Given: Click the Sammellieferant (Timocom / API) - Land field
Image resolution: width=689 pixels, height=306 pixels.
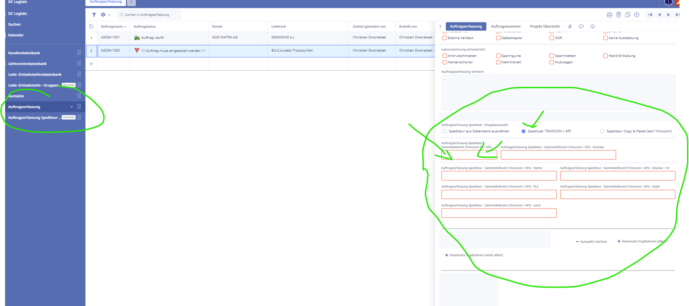Looking at the screenshot, I should (499, 213).
